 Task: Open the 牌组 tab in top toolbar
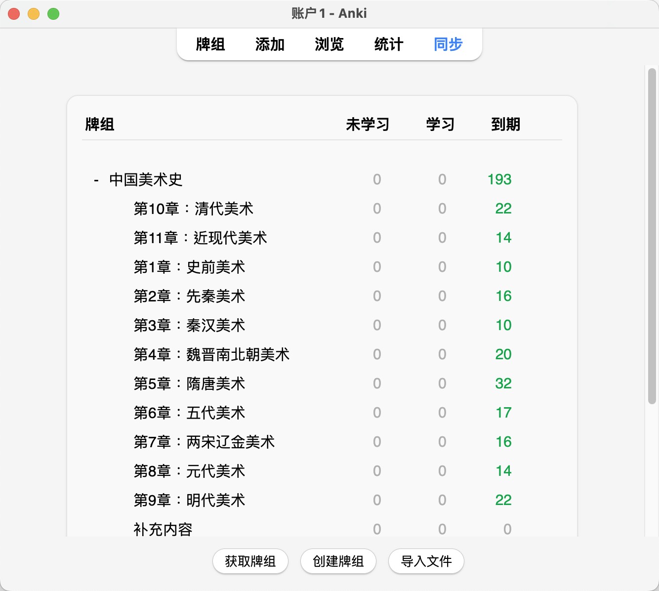pos(210,44)
